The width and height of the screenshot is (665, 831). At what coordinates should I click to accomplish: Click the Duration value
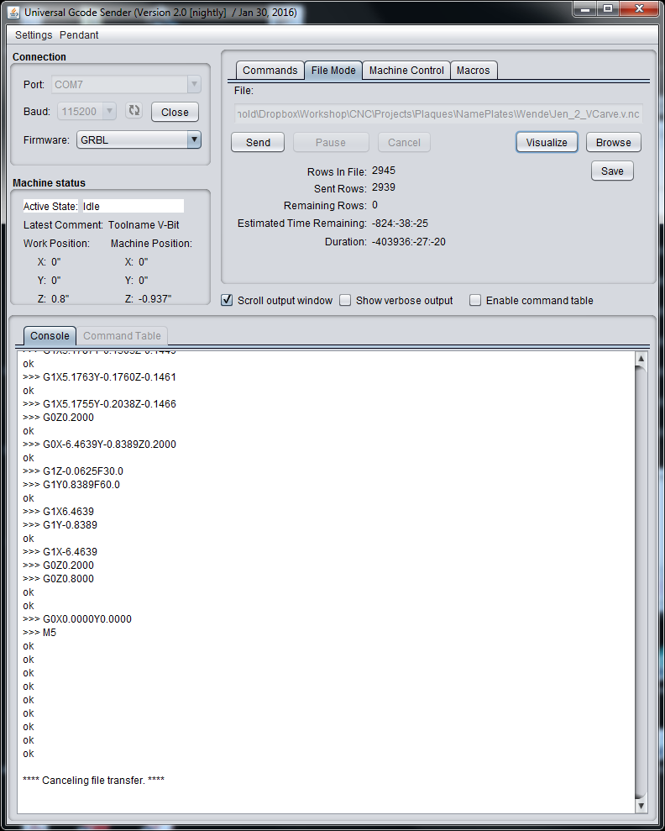pyautogui.click(x=408, y=242)
